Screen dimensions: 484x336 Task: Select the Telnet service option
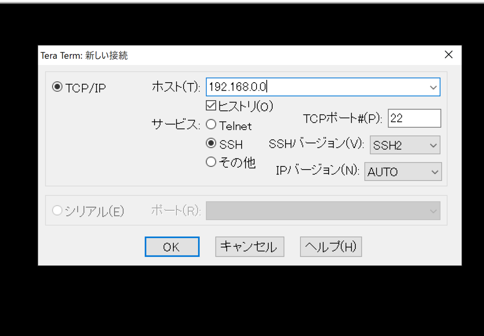point(211,124)
